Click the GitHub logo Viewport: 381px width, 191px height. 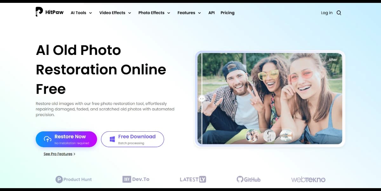(x=249, y=179)
